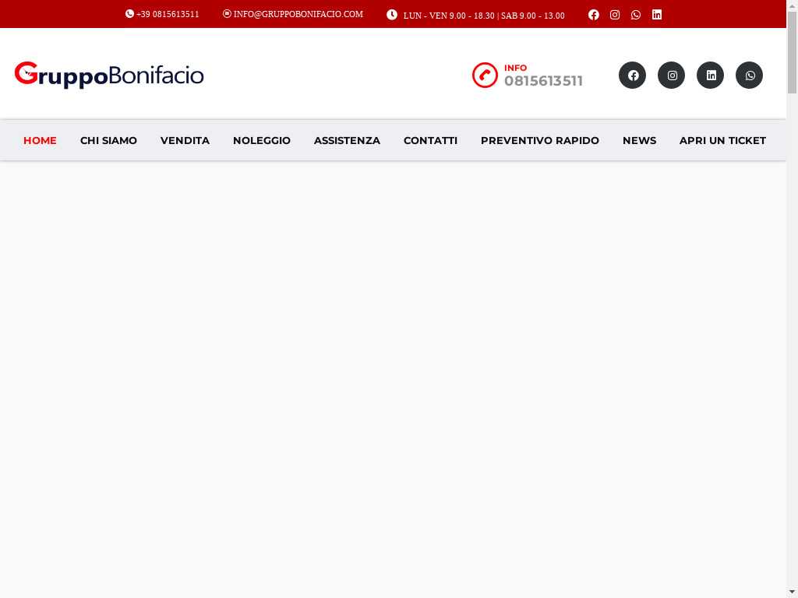798x598 pixels.
Task: Click the WhatsApp icon in the red top bar
Action: (x=636, y=15)
